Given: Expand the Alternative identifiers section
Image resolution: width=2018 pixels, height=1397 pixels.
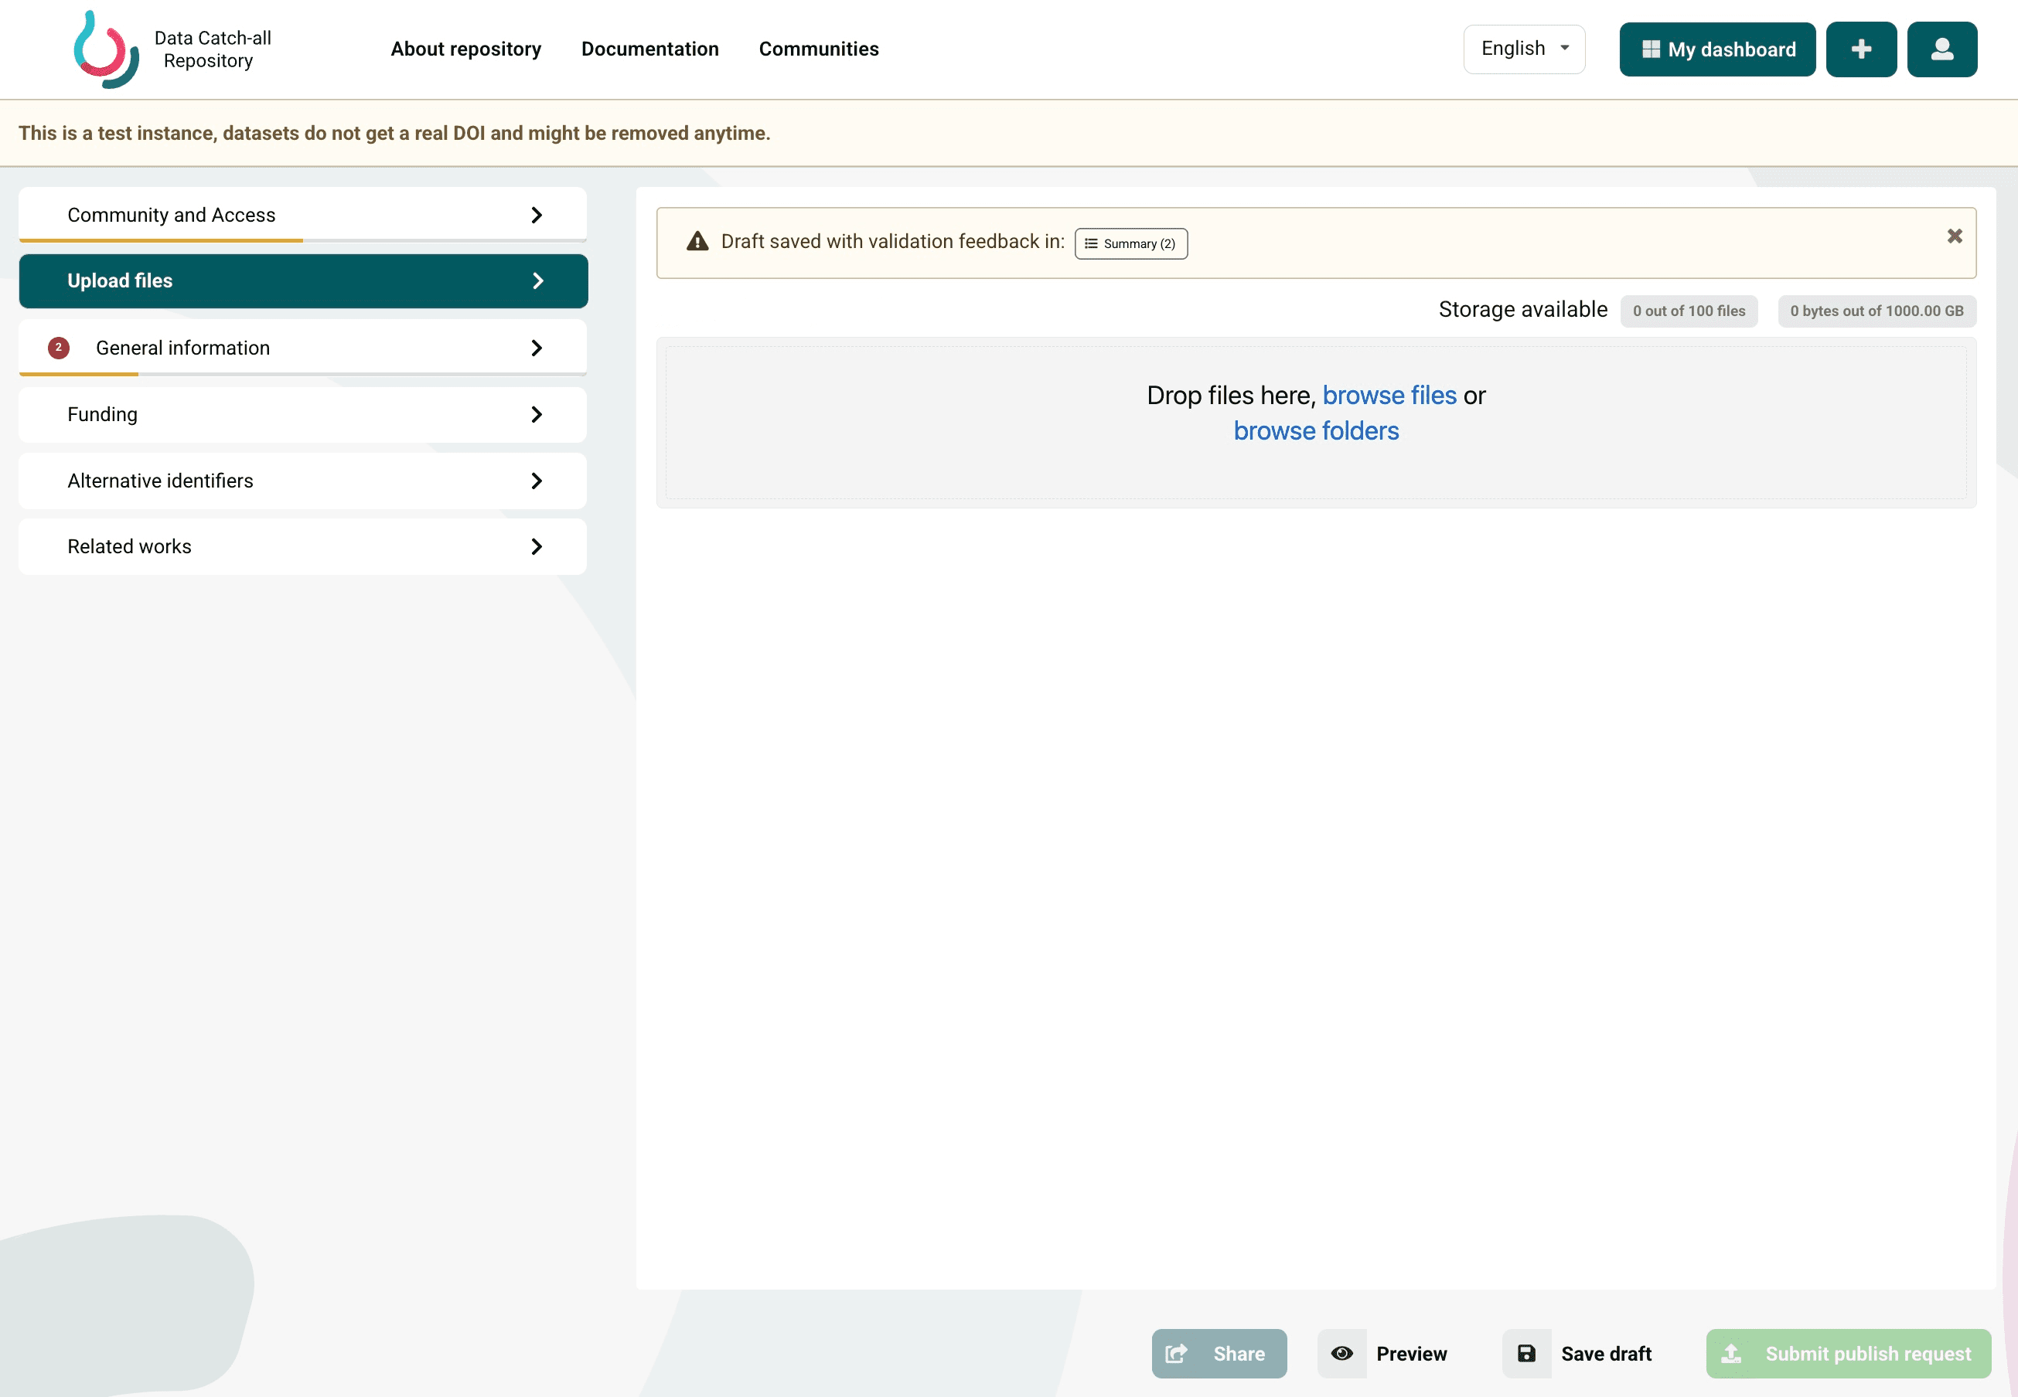Looking at the screenshot, I should coord(303,481).
